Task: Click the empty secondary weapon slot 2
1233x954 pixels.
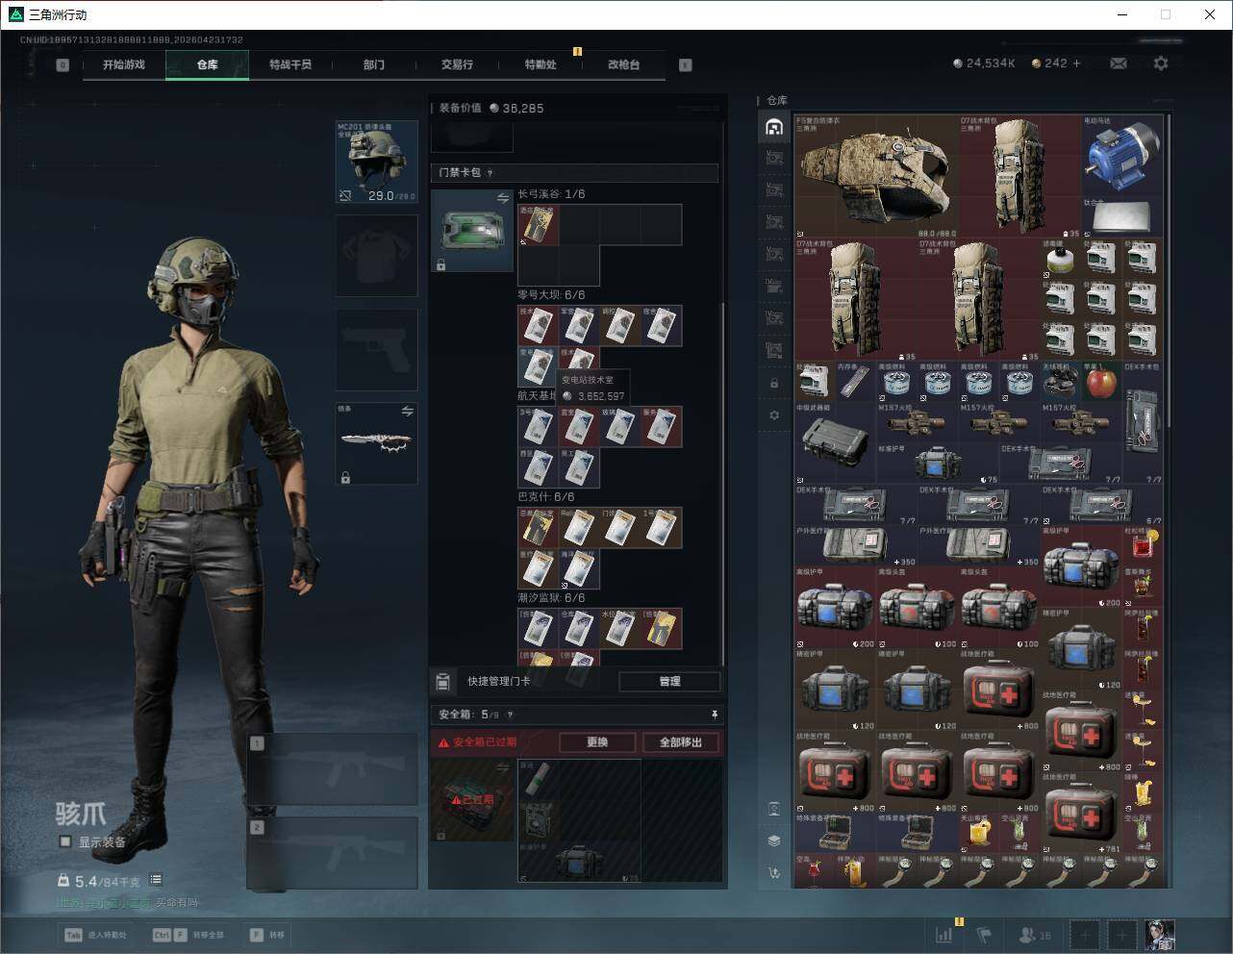Action: click(x=332, y=853)
